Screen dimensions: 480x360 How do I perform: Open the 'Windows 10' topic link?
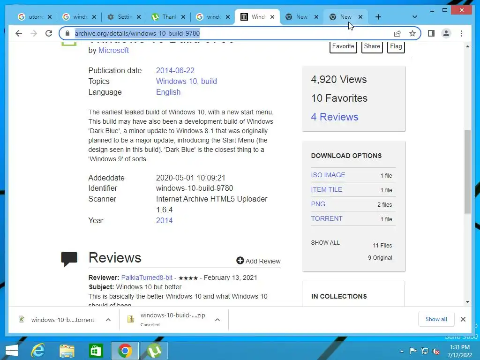(x=177, y=81)
